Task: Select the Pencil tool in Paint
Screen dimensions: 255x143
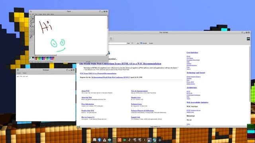Action: tap(30, 24)
